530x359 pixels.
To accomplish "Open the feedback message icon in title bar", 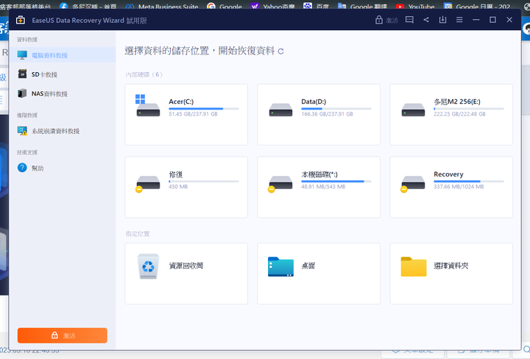I will tap(409, 20).
